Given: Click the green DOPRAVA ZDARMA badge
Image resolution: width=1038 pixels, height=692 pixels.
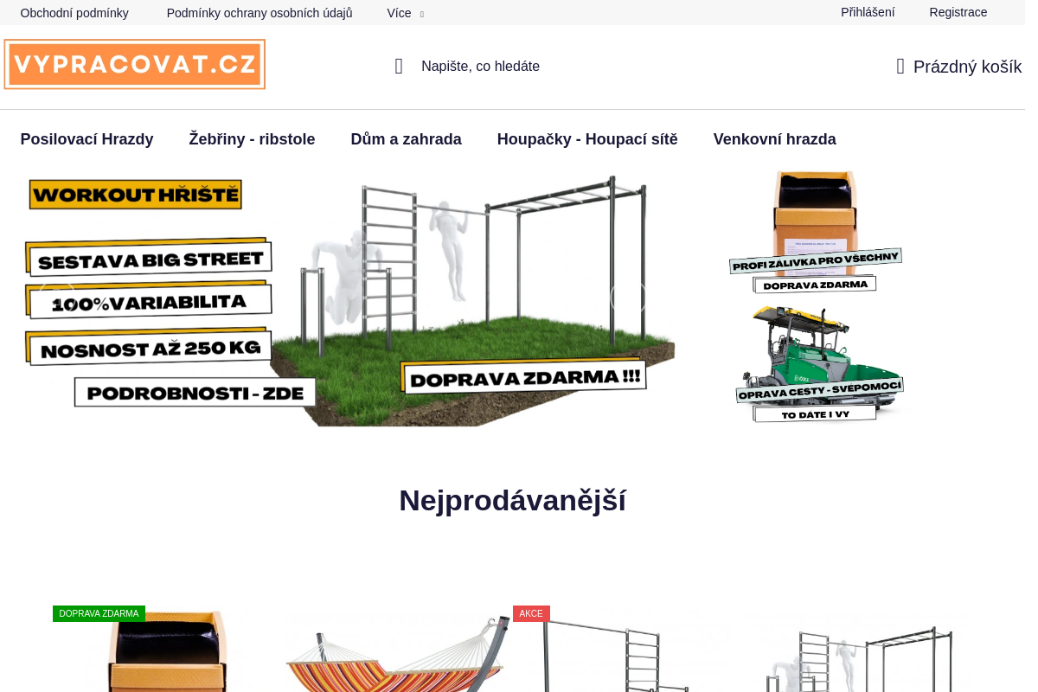Looking at the screenshot, I should tap(99, 613).
